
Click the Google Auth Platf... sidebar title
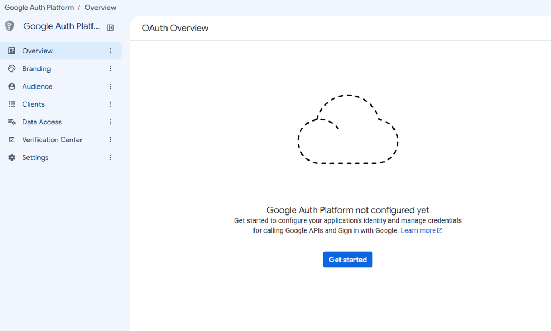[62, 26]
